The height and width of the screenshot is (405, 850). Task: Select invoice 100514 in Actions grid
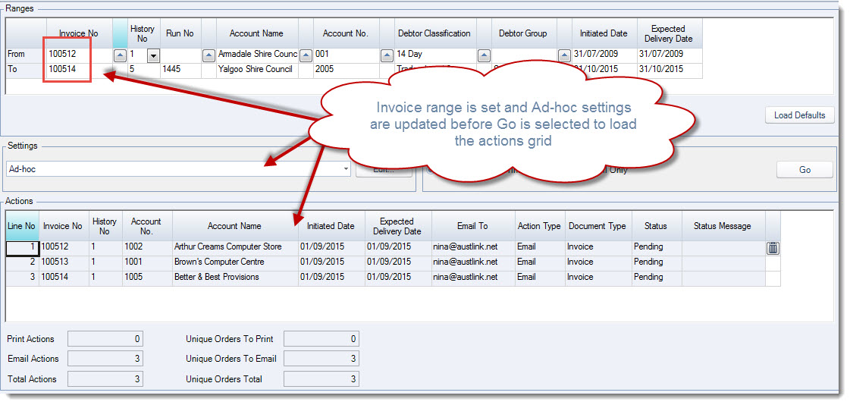tap(64, 277)
